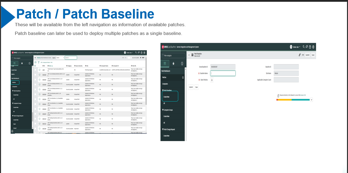The height and width of the screenshot is (173, 348).
Task: Select checkbox for patch 5003368
Action: point(35,75)
